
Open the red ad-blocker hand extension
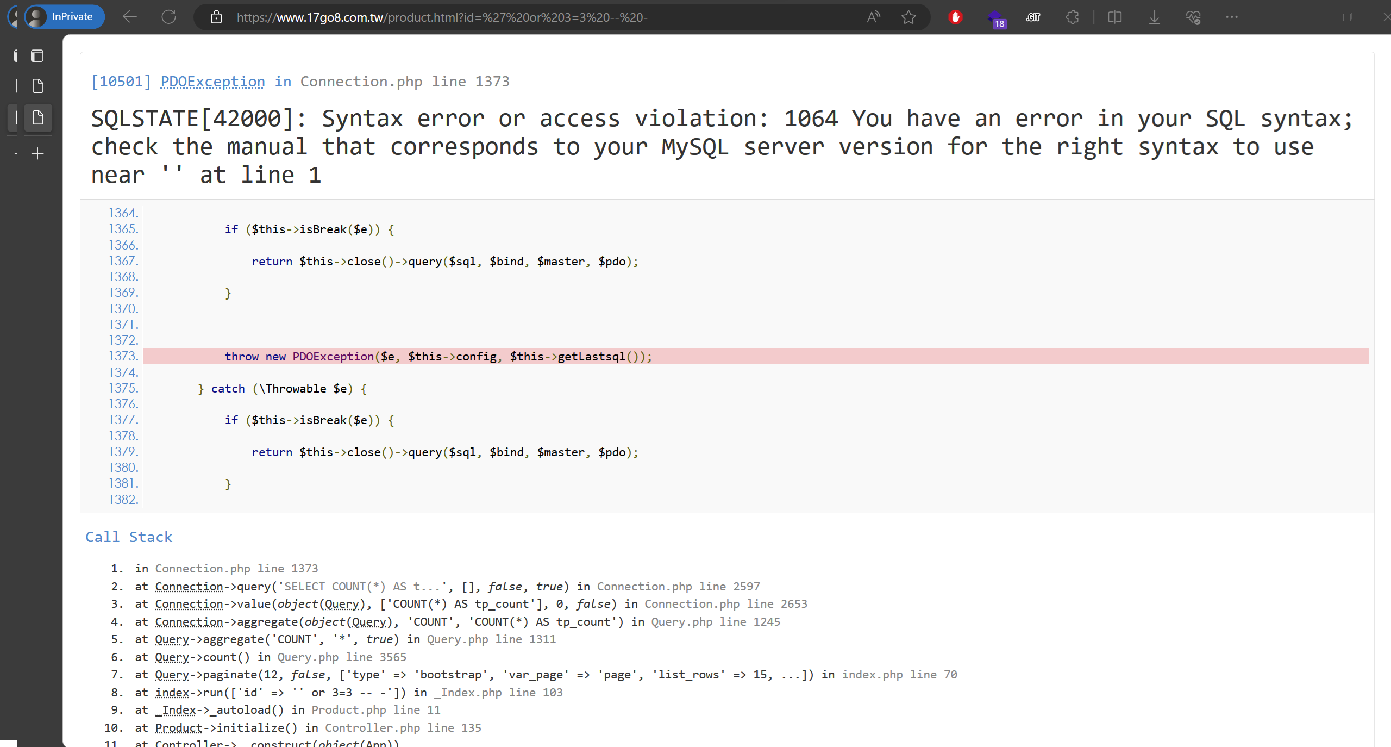tap(955, 17)
